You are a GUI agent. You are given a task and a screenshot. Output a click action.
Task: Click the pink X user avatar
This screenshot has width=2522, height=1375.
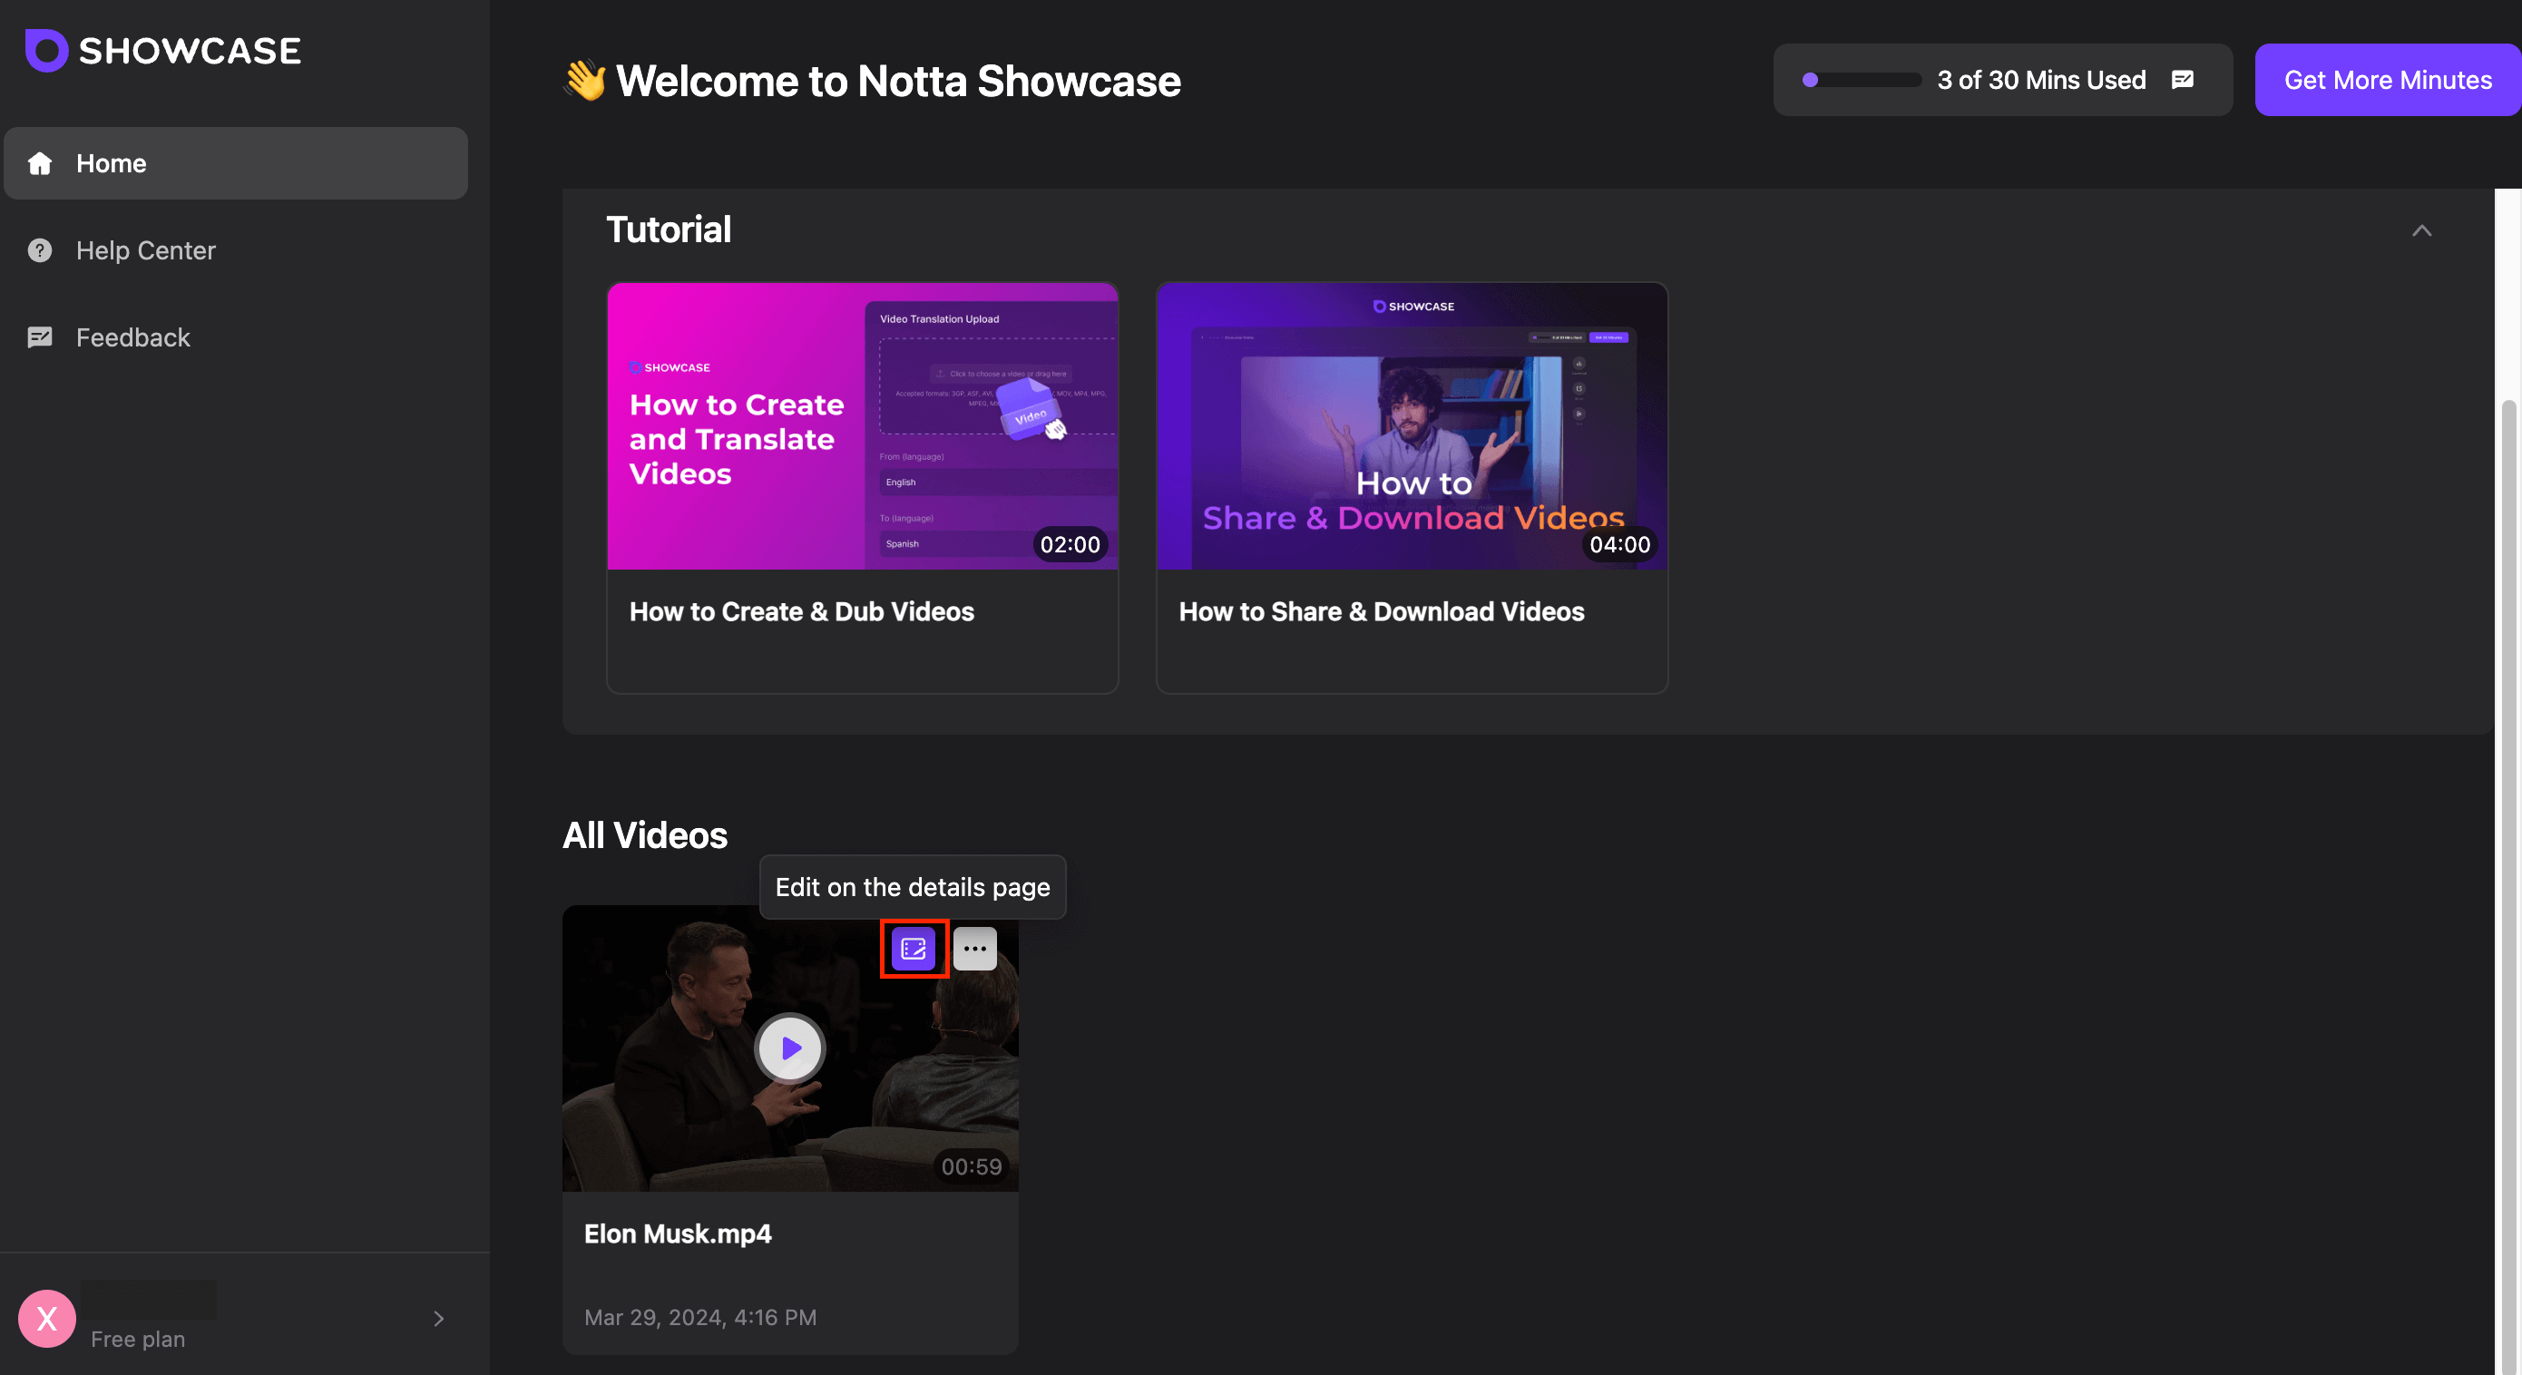47,1318
